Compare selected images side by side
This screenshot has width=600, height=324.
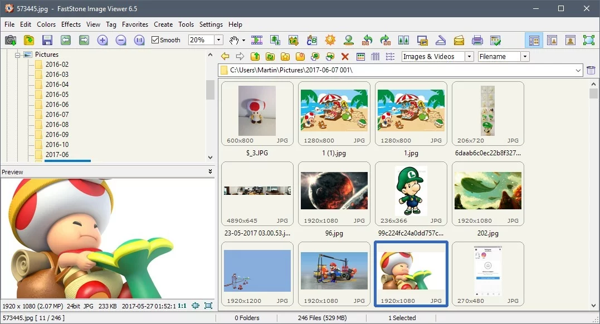tap(404, 40)
